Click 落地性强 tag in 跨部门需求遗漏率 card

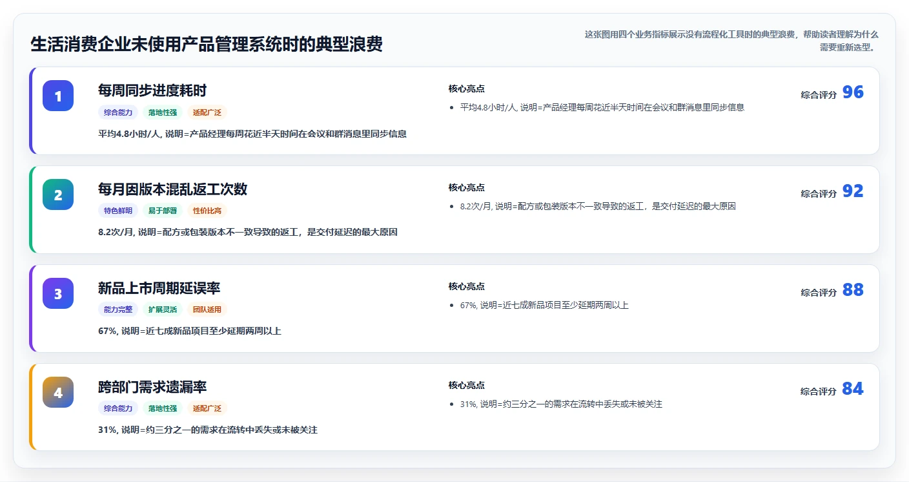click(163, 408)
